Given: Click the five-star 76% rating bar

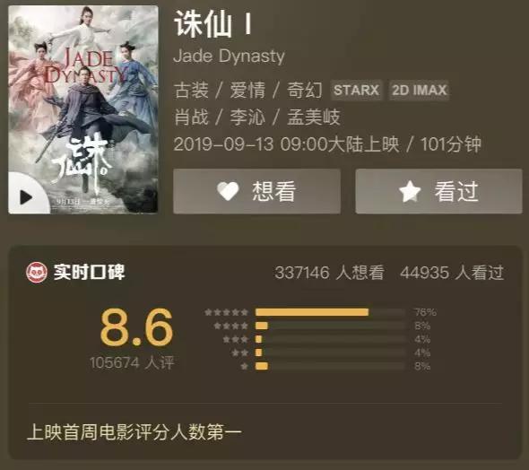Looking at the screenshot, I should [330, 312].
